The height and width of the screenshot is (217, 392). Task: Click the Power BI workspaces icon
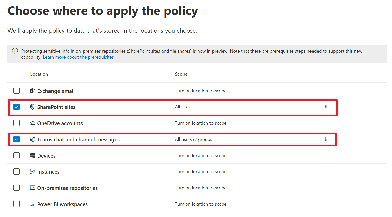(x=32, y=204)
